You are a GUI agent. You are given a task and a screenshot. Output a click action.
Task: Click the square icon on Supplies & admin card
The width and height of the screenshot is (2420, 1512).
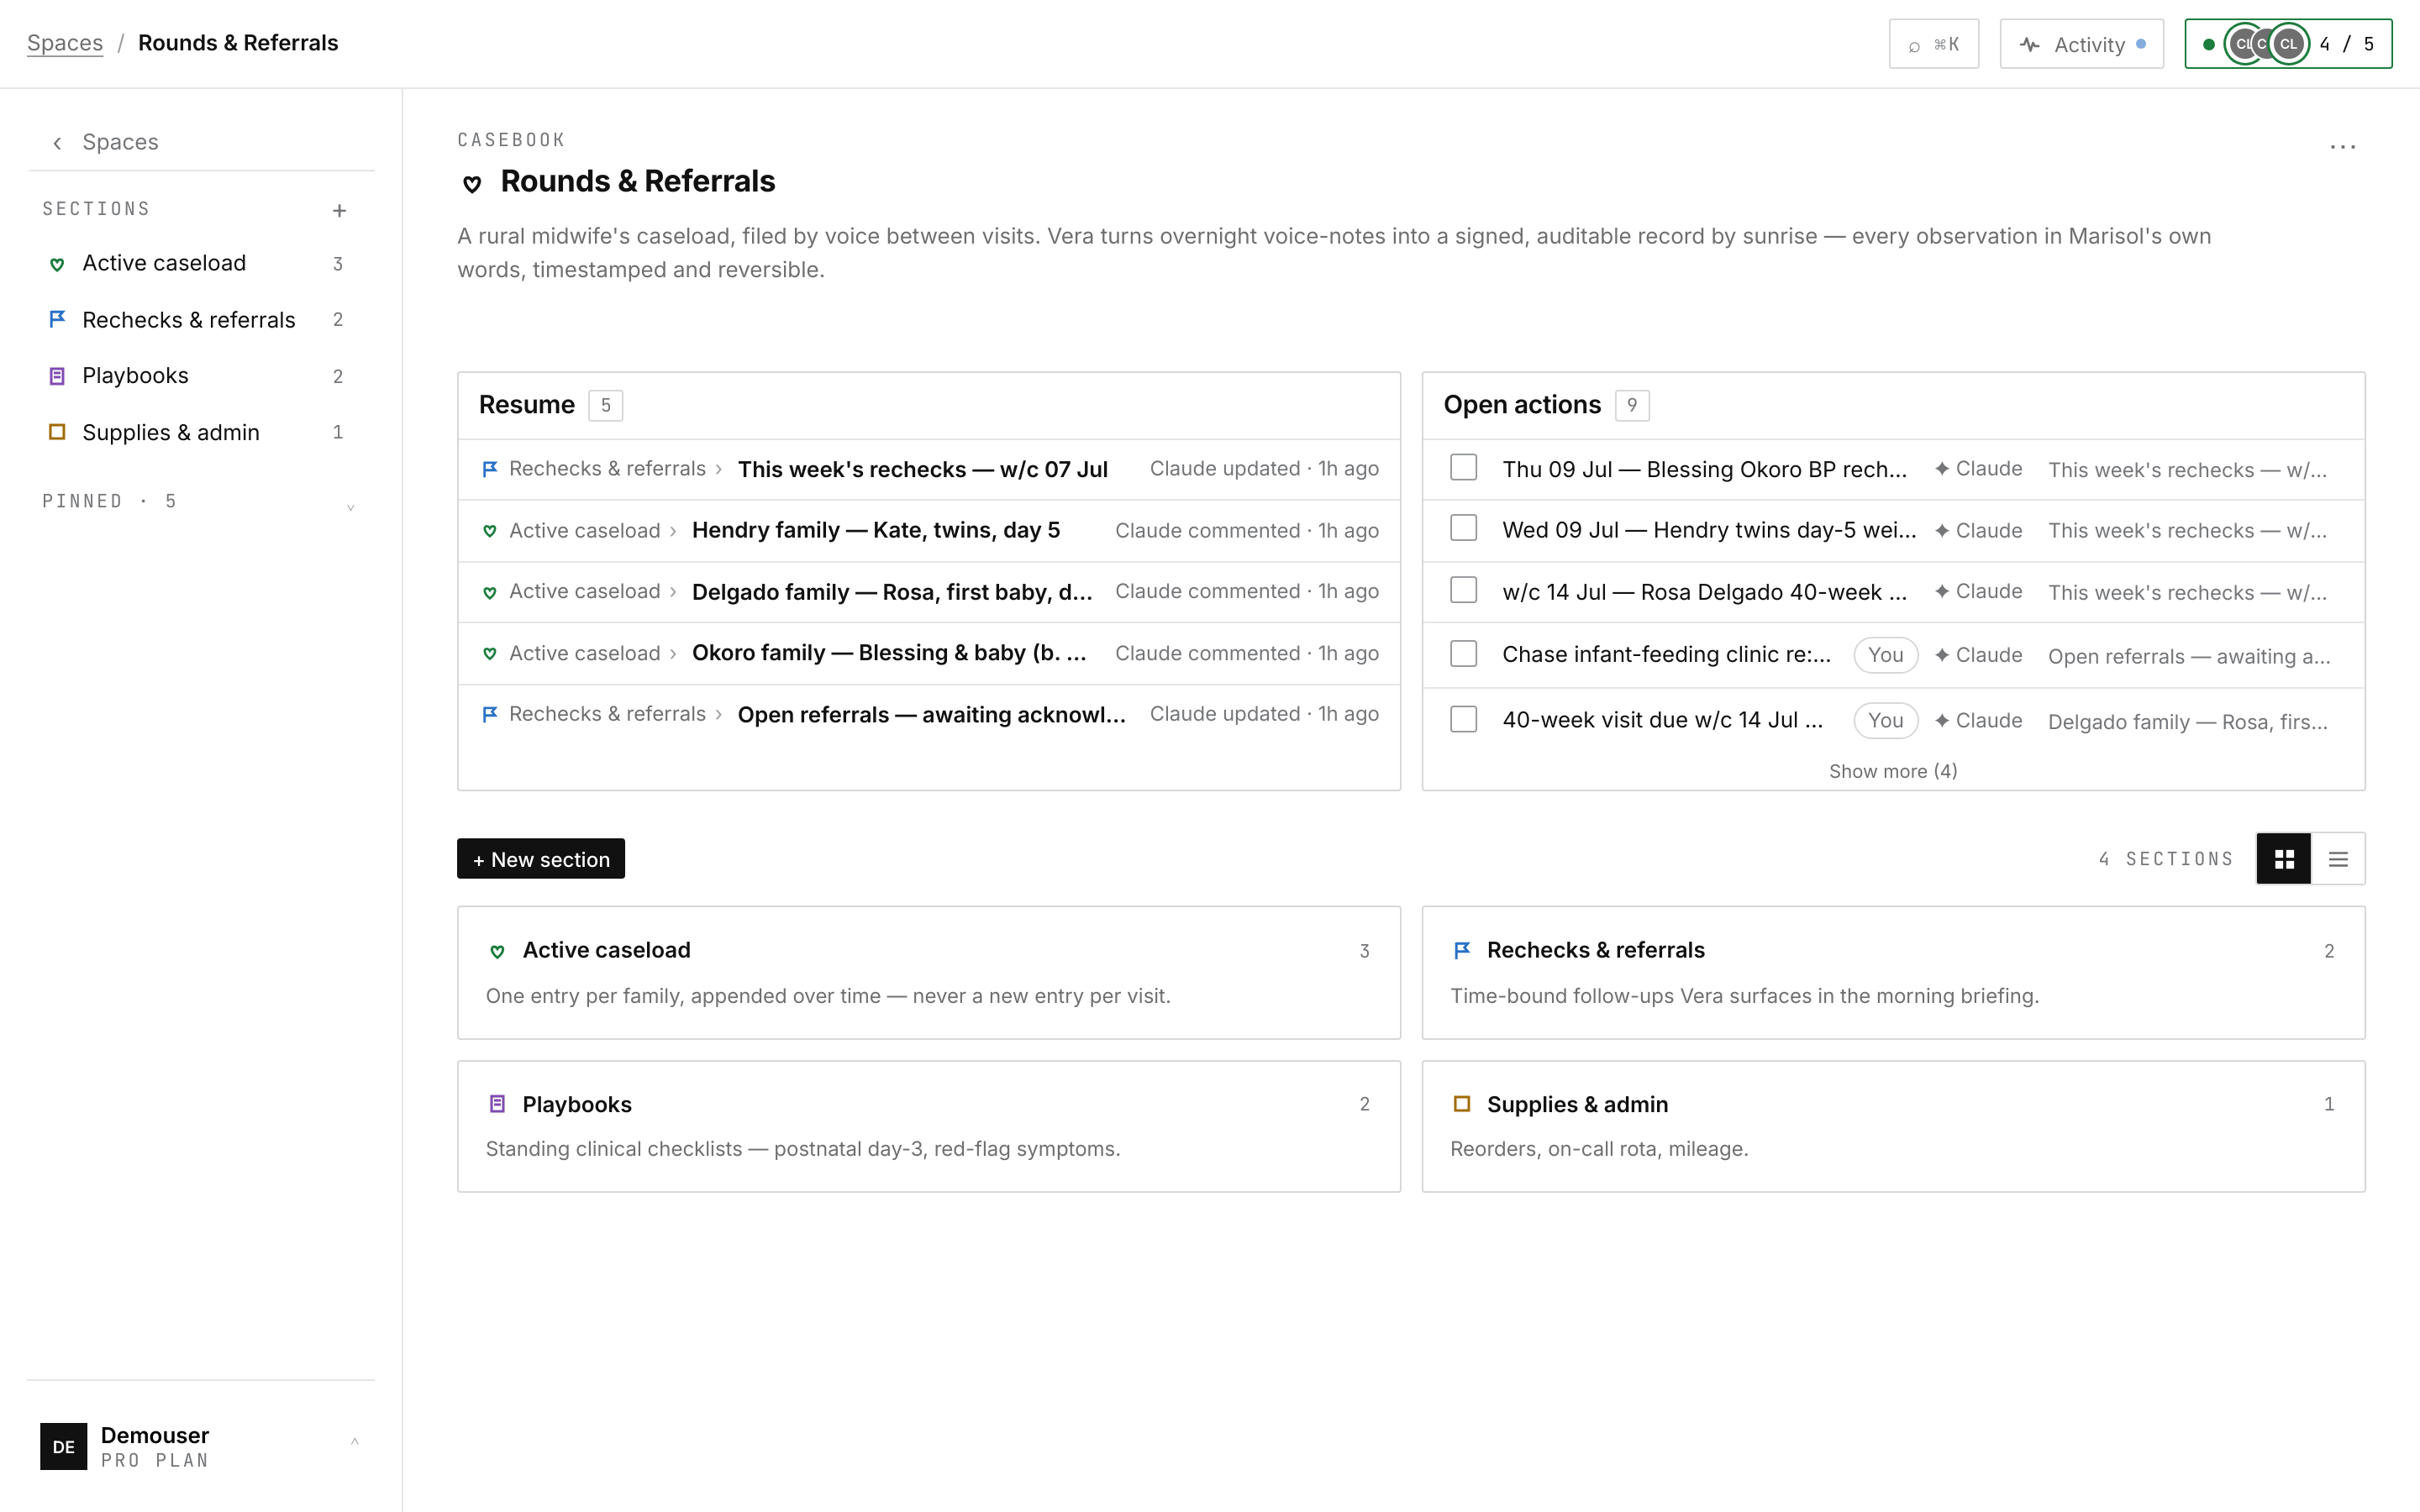(x=1461, y=1104)
